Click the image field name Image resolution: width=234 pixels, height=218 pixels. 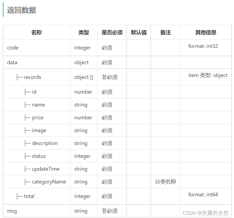pyautogui.click(x=39, y=131)
